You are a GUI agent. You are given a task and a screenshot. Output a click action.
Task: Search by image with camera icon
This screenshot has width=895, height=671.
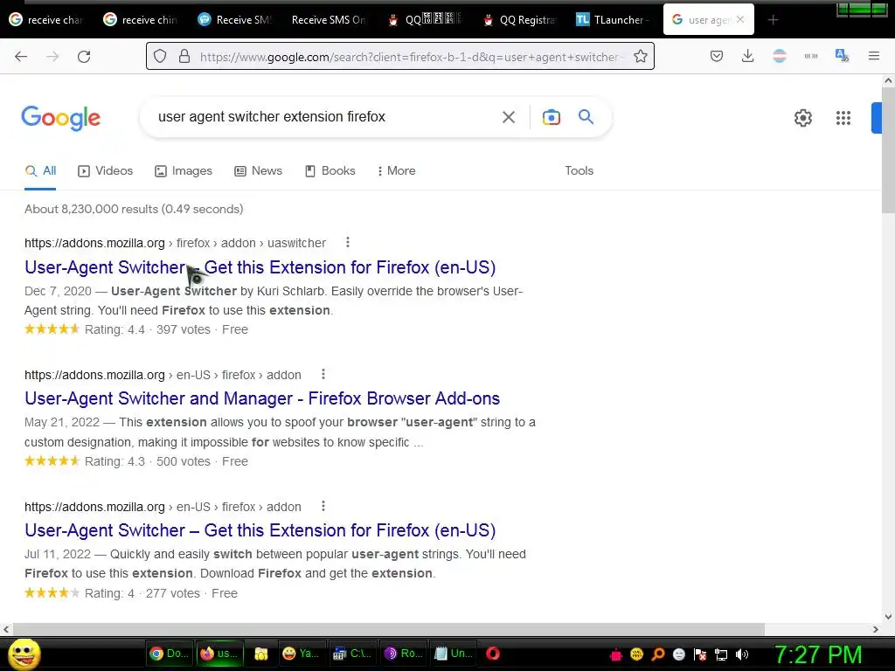click(551, 117)
